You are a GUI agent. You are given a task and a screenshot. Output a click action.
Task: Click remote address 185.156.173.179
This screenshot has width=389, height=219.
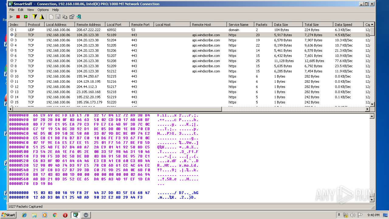(x=89, y=102)
